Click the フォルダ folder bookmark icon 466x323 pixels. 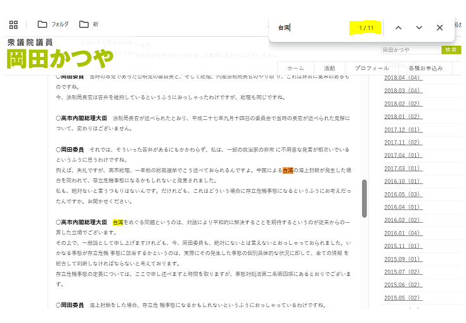click(x=42, y=25)
